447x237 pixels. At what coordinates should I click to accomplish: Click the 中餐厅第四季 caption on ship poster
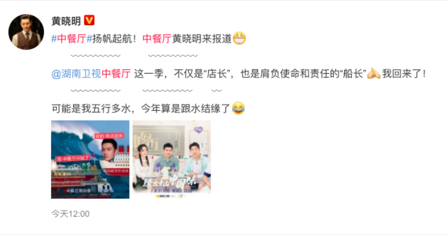click(78, 190)
